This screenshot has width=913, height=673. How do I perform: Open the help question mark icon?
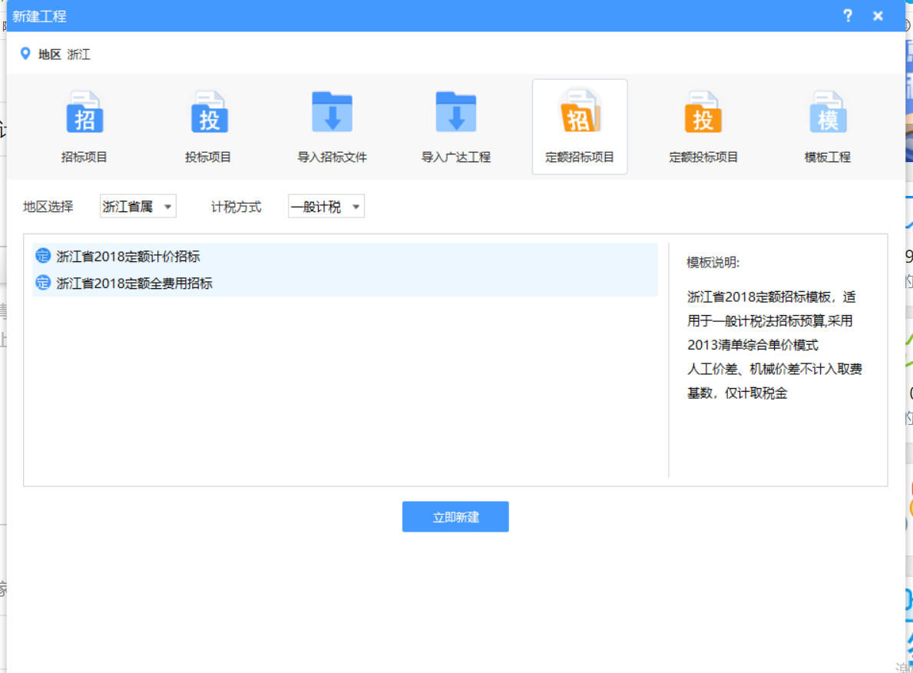(x=847, y=15)
